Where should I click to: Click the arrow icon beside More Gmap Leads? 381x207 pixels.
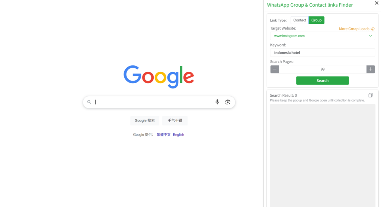[x=372, y=29]
